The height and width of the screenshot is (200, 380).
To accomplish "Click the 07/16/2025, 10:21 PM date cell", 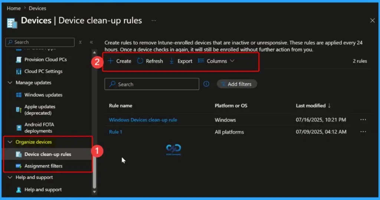I will (x=321, y=120).
